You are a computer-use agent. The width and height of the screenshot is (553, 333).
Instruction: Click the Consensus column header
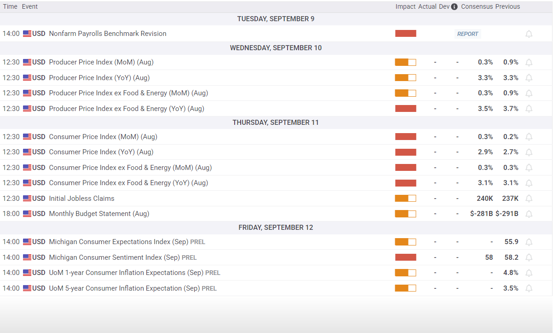click(477, 6)
